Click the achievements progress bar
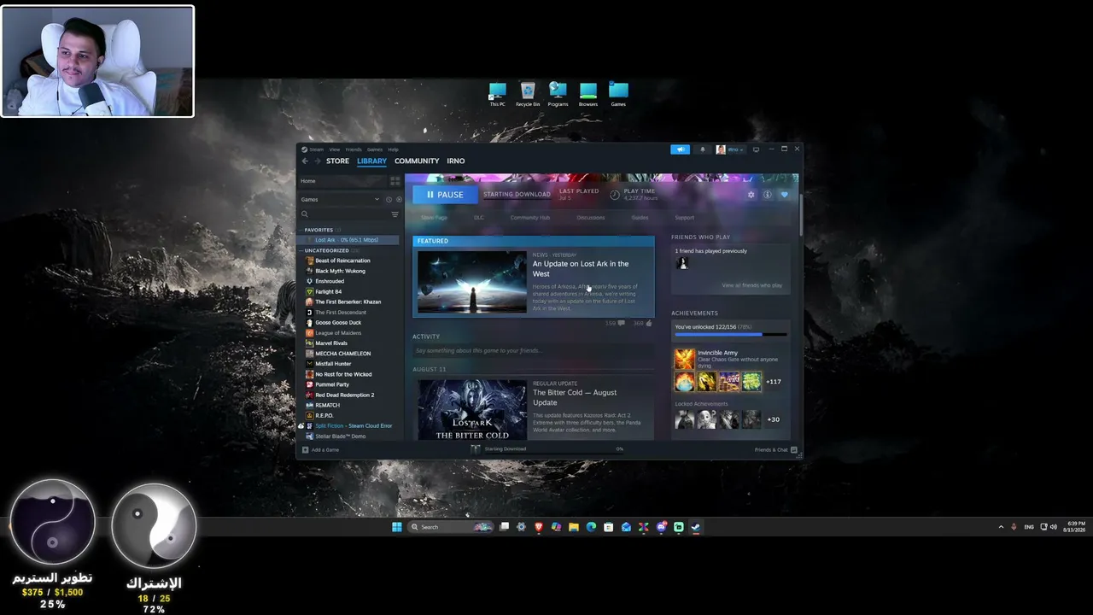The image size is (1093, 615). pos(731,335)
